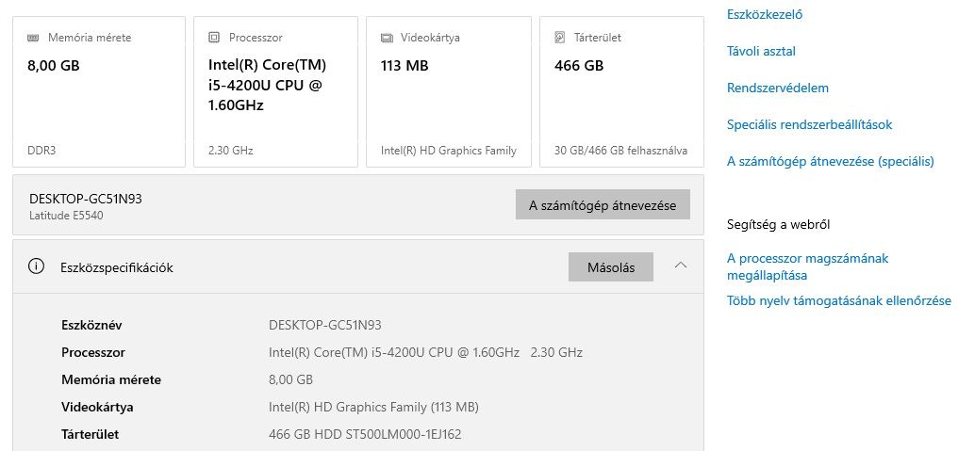
Task: Click the Processzor chip icon
Action: (x=214, y=39)
